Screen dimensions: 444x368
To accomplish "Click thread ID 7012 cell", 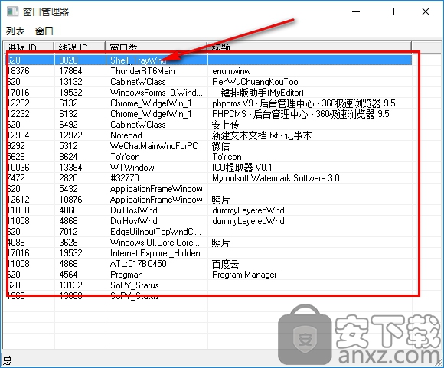I will coord(69,232).
